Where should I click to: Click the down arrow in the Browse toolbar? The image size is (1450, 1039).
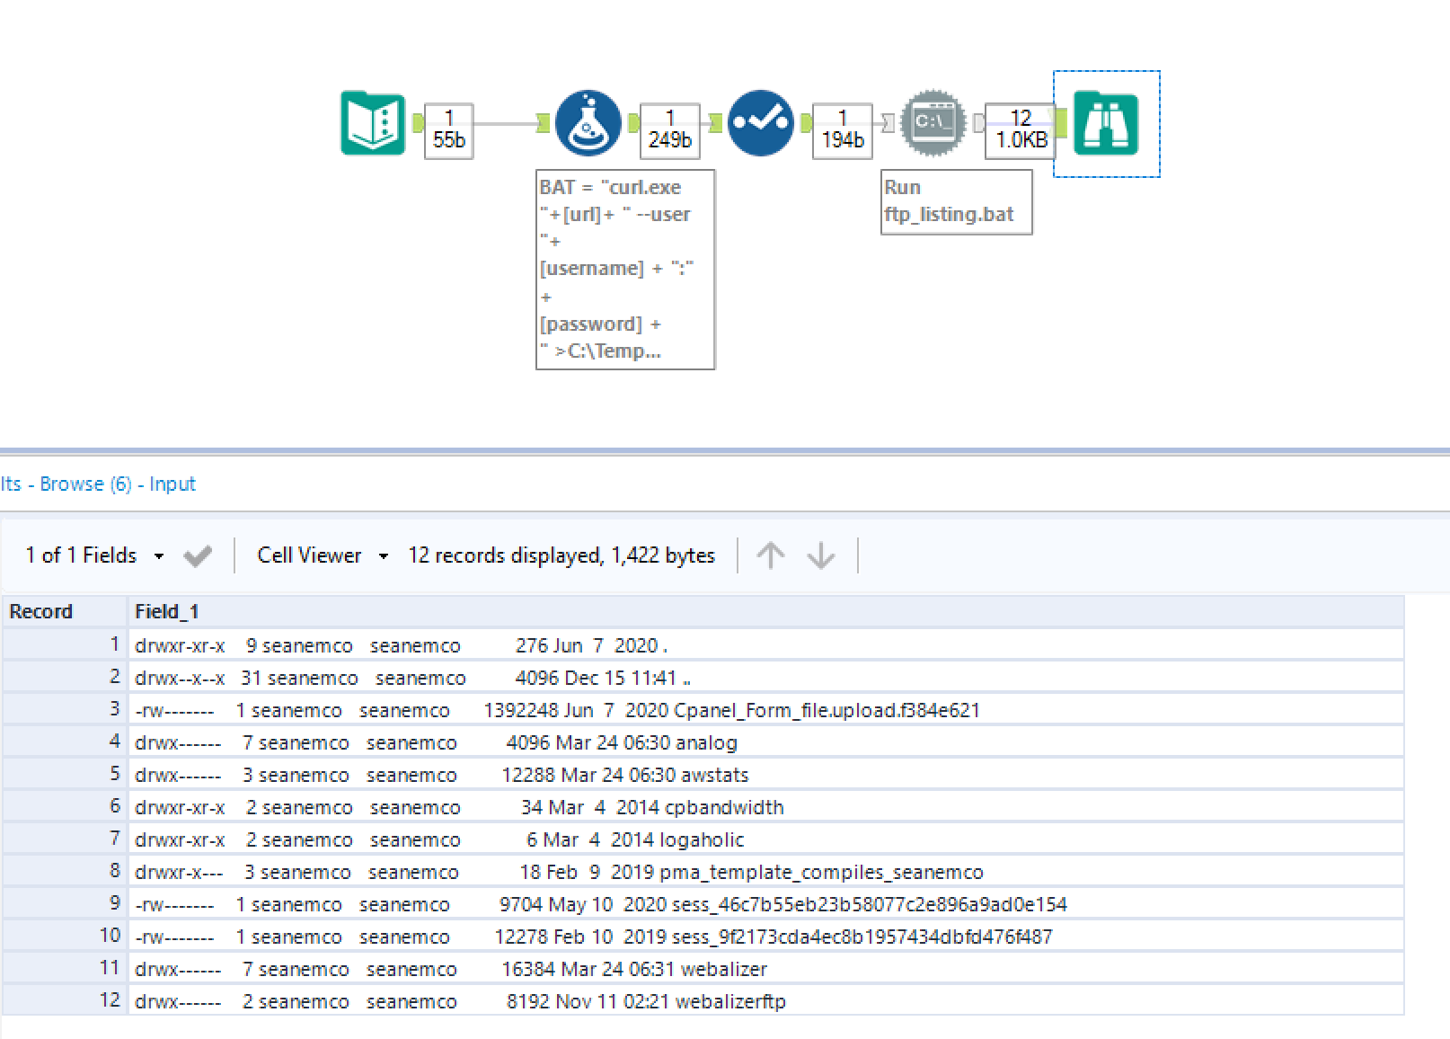coord(820,555)
